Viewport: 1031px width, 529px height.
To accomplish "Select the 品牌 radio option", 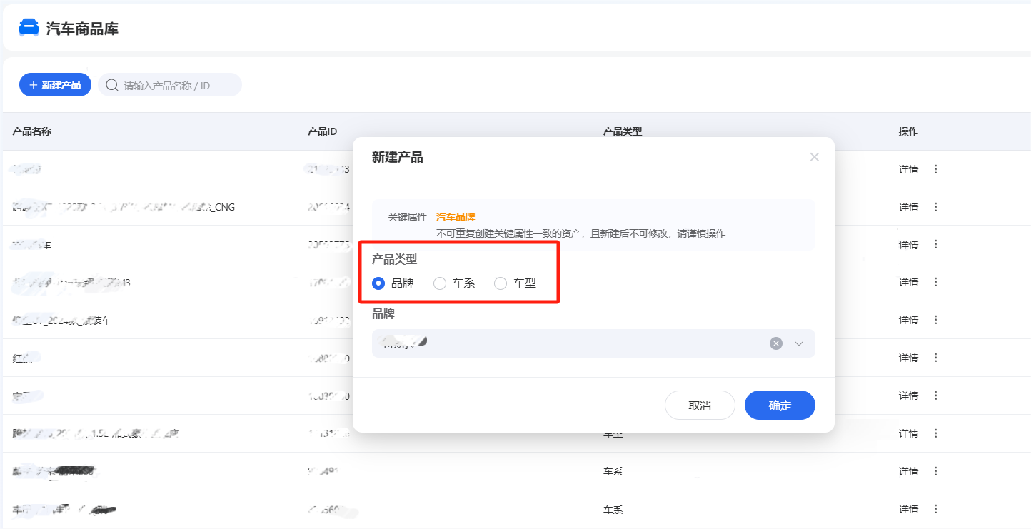I will click(393, 283).
